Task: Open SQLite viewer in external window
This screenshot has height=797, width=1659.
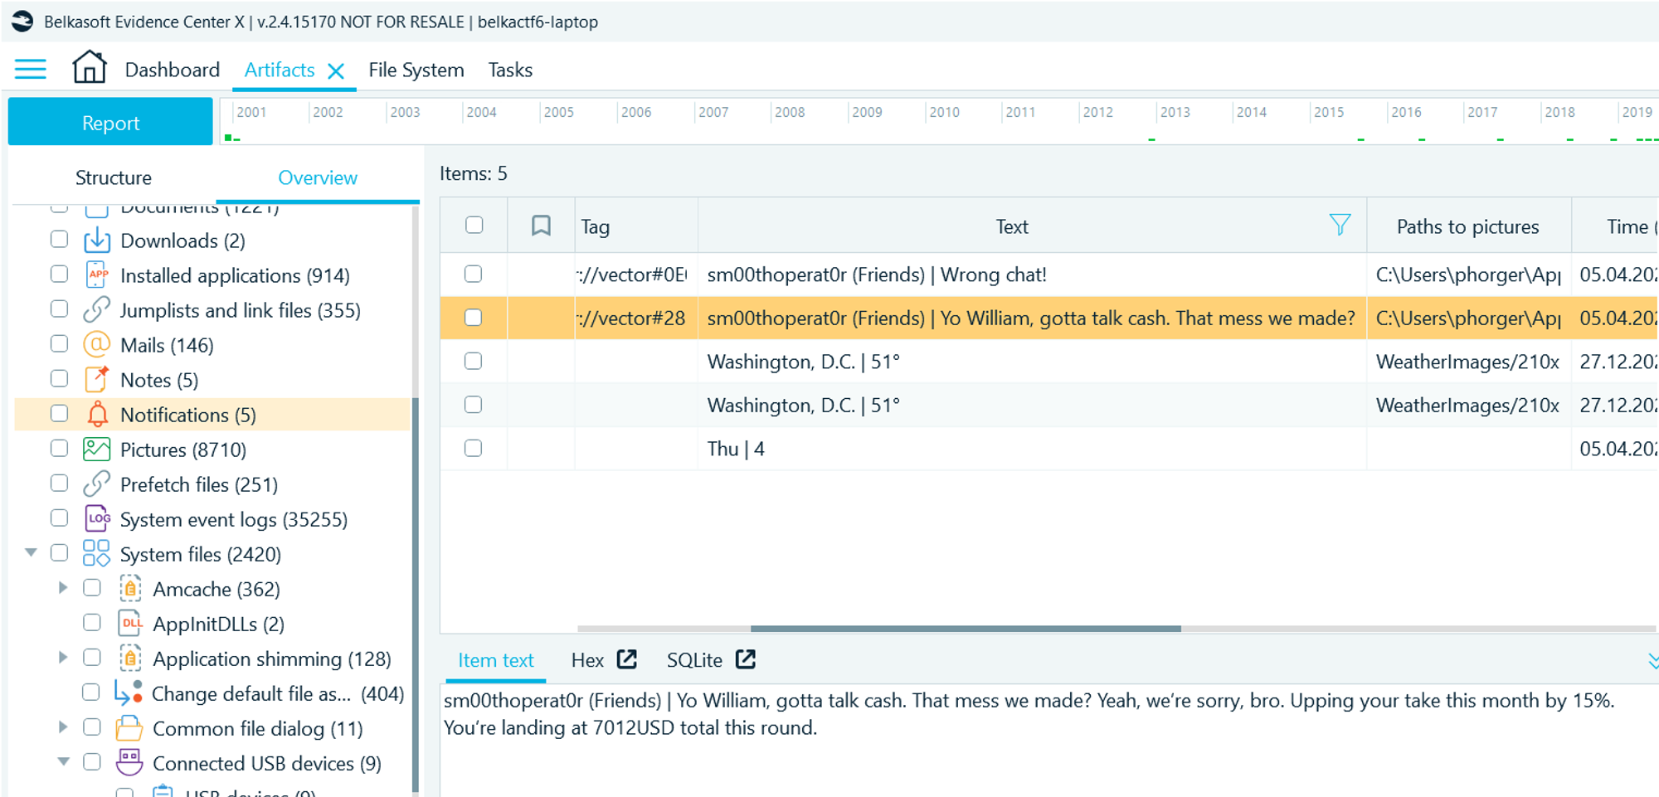Action: coord(746,659)
